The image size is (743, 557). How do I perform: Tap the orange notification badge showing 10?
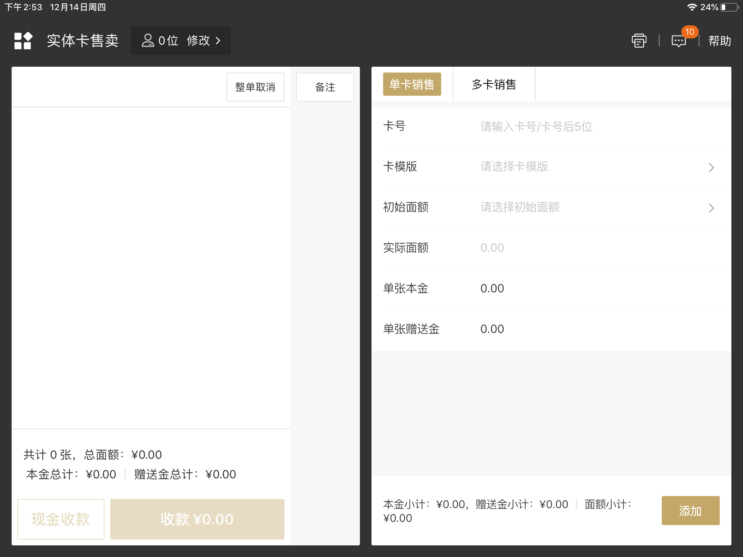[x=690, y=32]
